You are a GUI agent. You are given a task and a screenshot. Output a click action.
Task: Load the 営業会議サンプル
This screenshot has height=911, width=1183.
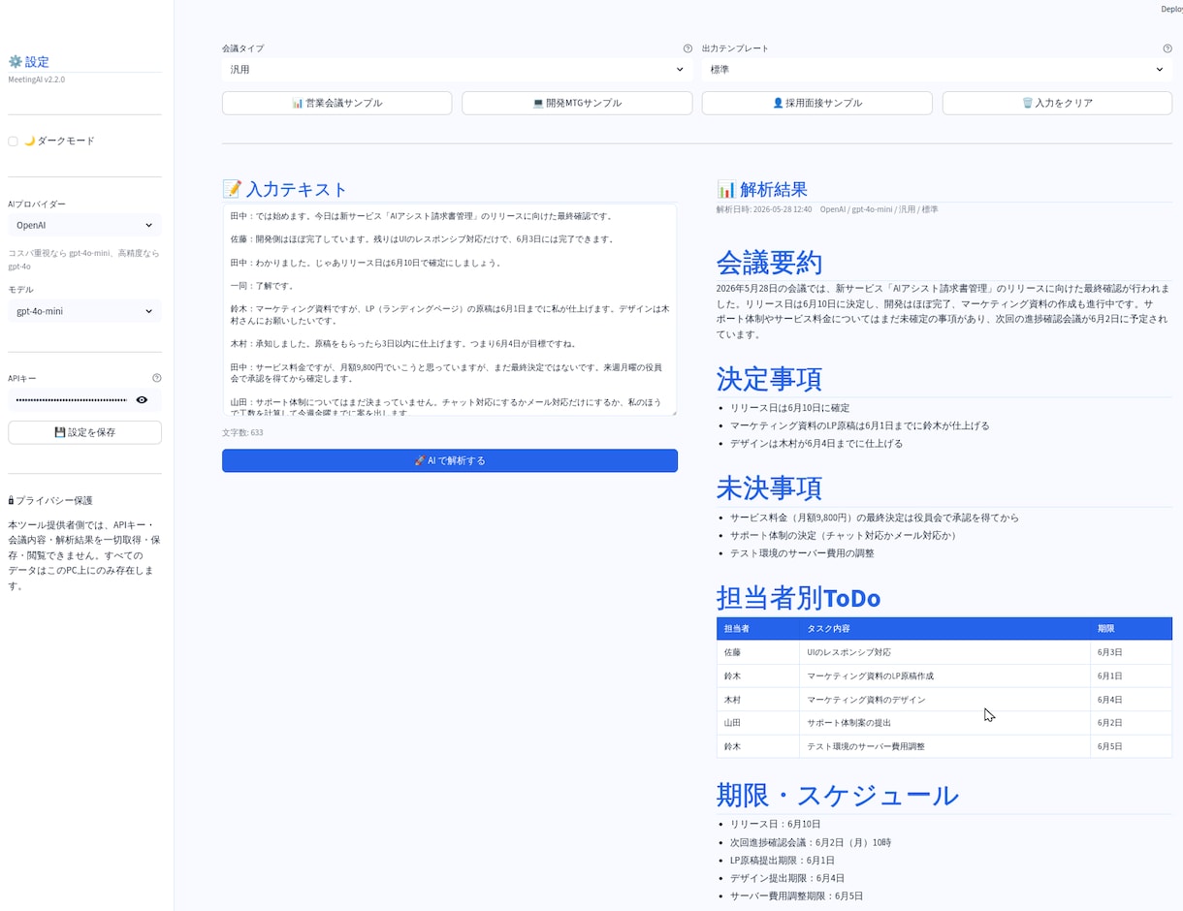coord(336,103)
